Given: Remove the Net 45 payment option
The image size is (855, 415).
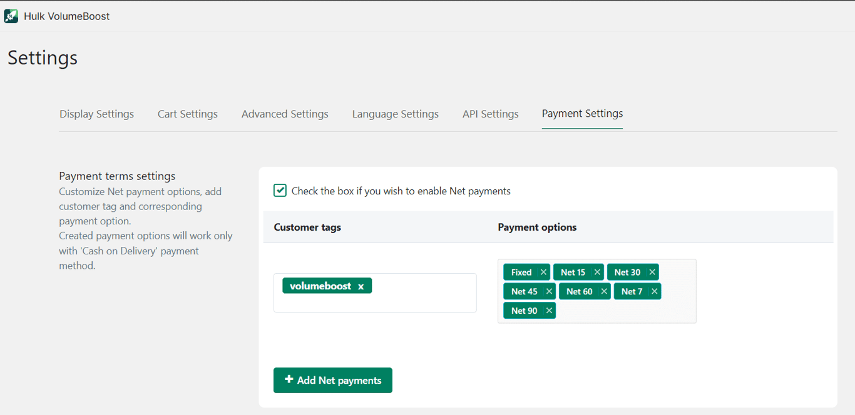Looking at the screenshot, I should click(549, 292).
